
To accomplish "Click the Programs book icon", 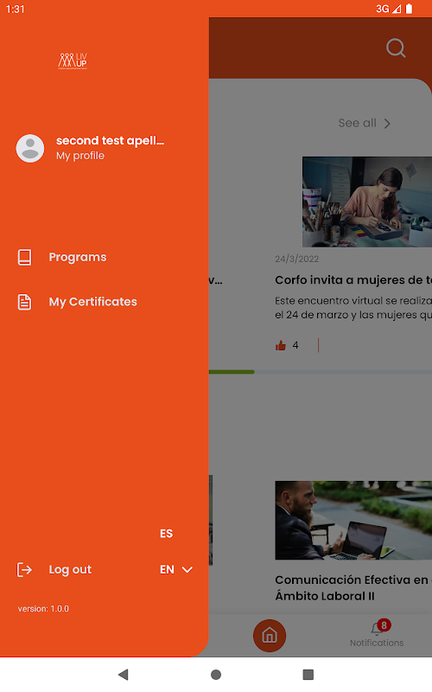I will 25,257.
